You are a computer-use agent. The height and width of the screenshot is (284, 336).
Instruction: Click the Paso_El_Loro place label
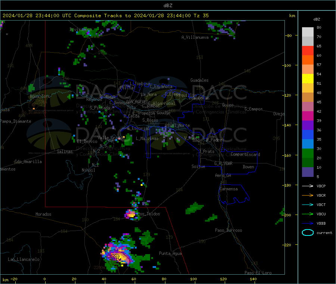[x=258, y=273]
